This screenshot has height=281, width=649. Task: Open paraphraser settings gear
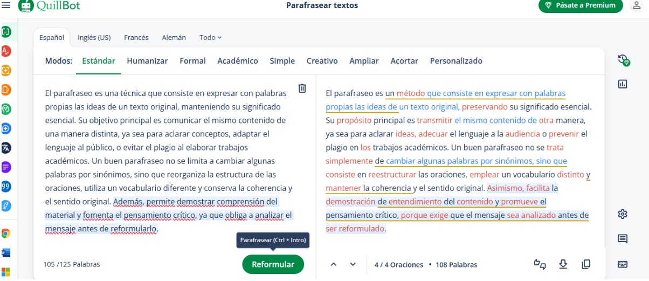tap(623, 214)
